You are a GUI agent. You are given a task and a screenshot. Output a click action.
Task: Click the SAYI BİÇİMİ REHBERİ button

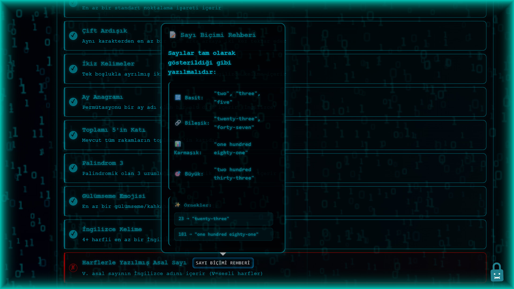[x=223, y=263]
